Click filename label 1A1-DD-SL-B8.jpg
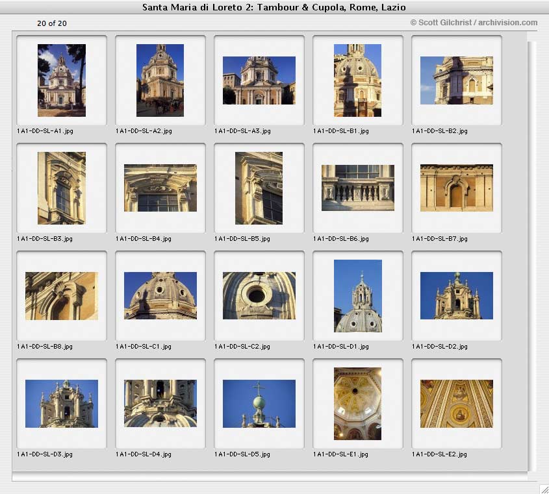 45,347
